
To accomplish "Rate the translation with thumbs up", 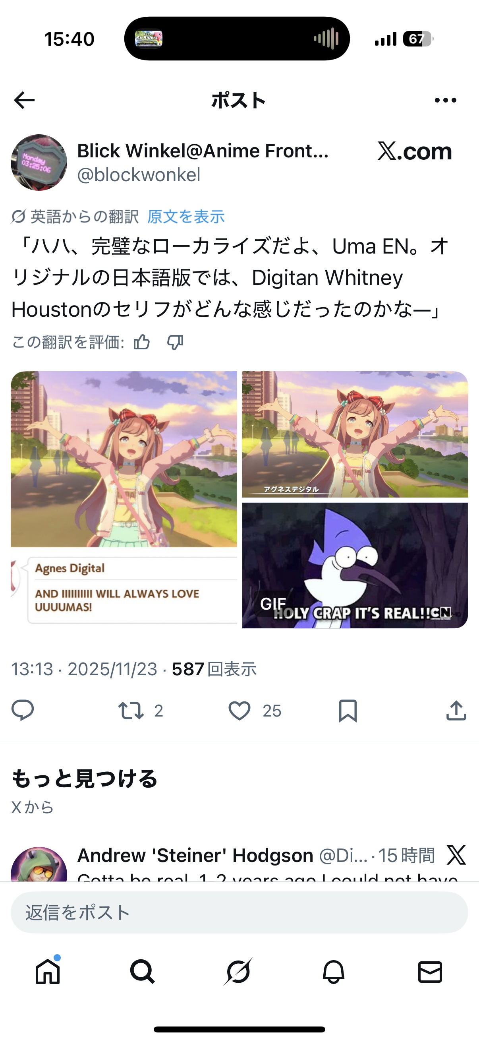I will click(x=142, y=342).
